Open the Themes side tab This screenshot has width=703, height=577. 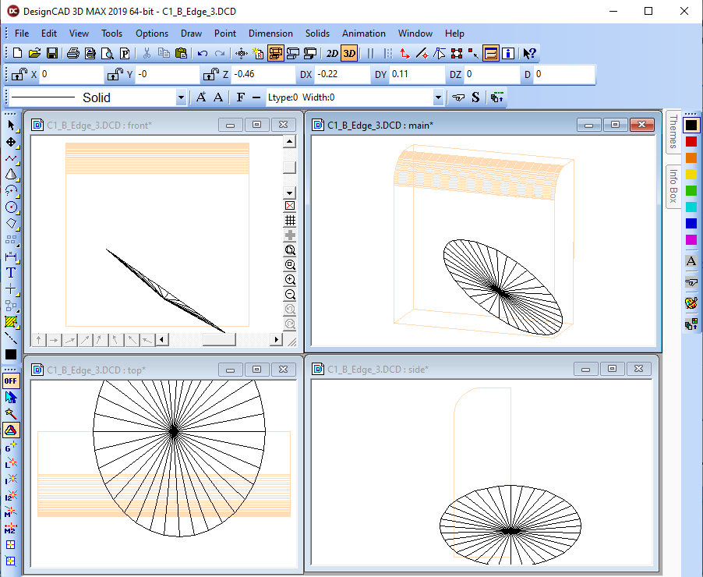click(673, 131)
